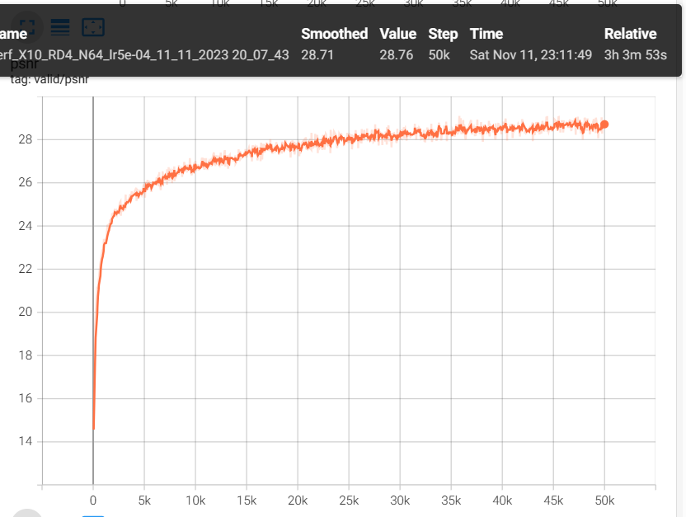Viewport: 686px width, 517px height.
Task: Click the timestamp Sat Nov 11, 23:11:49
Action: (x=531, y=54)
